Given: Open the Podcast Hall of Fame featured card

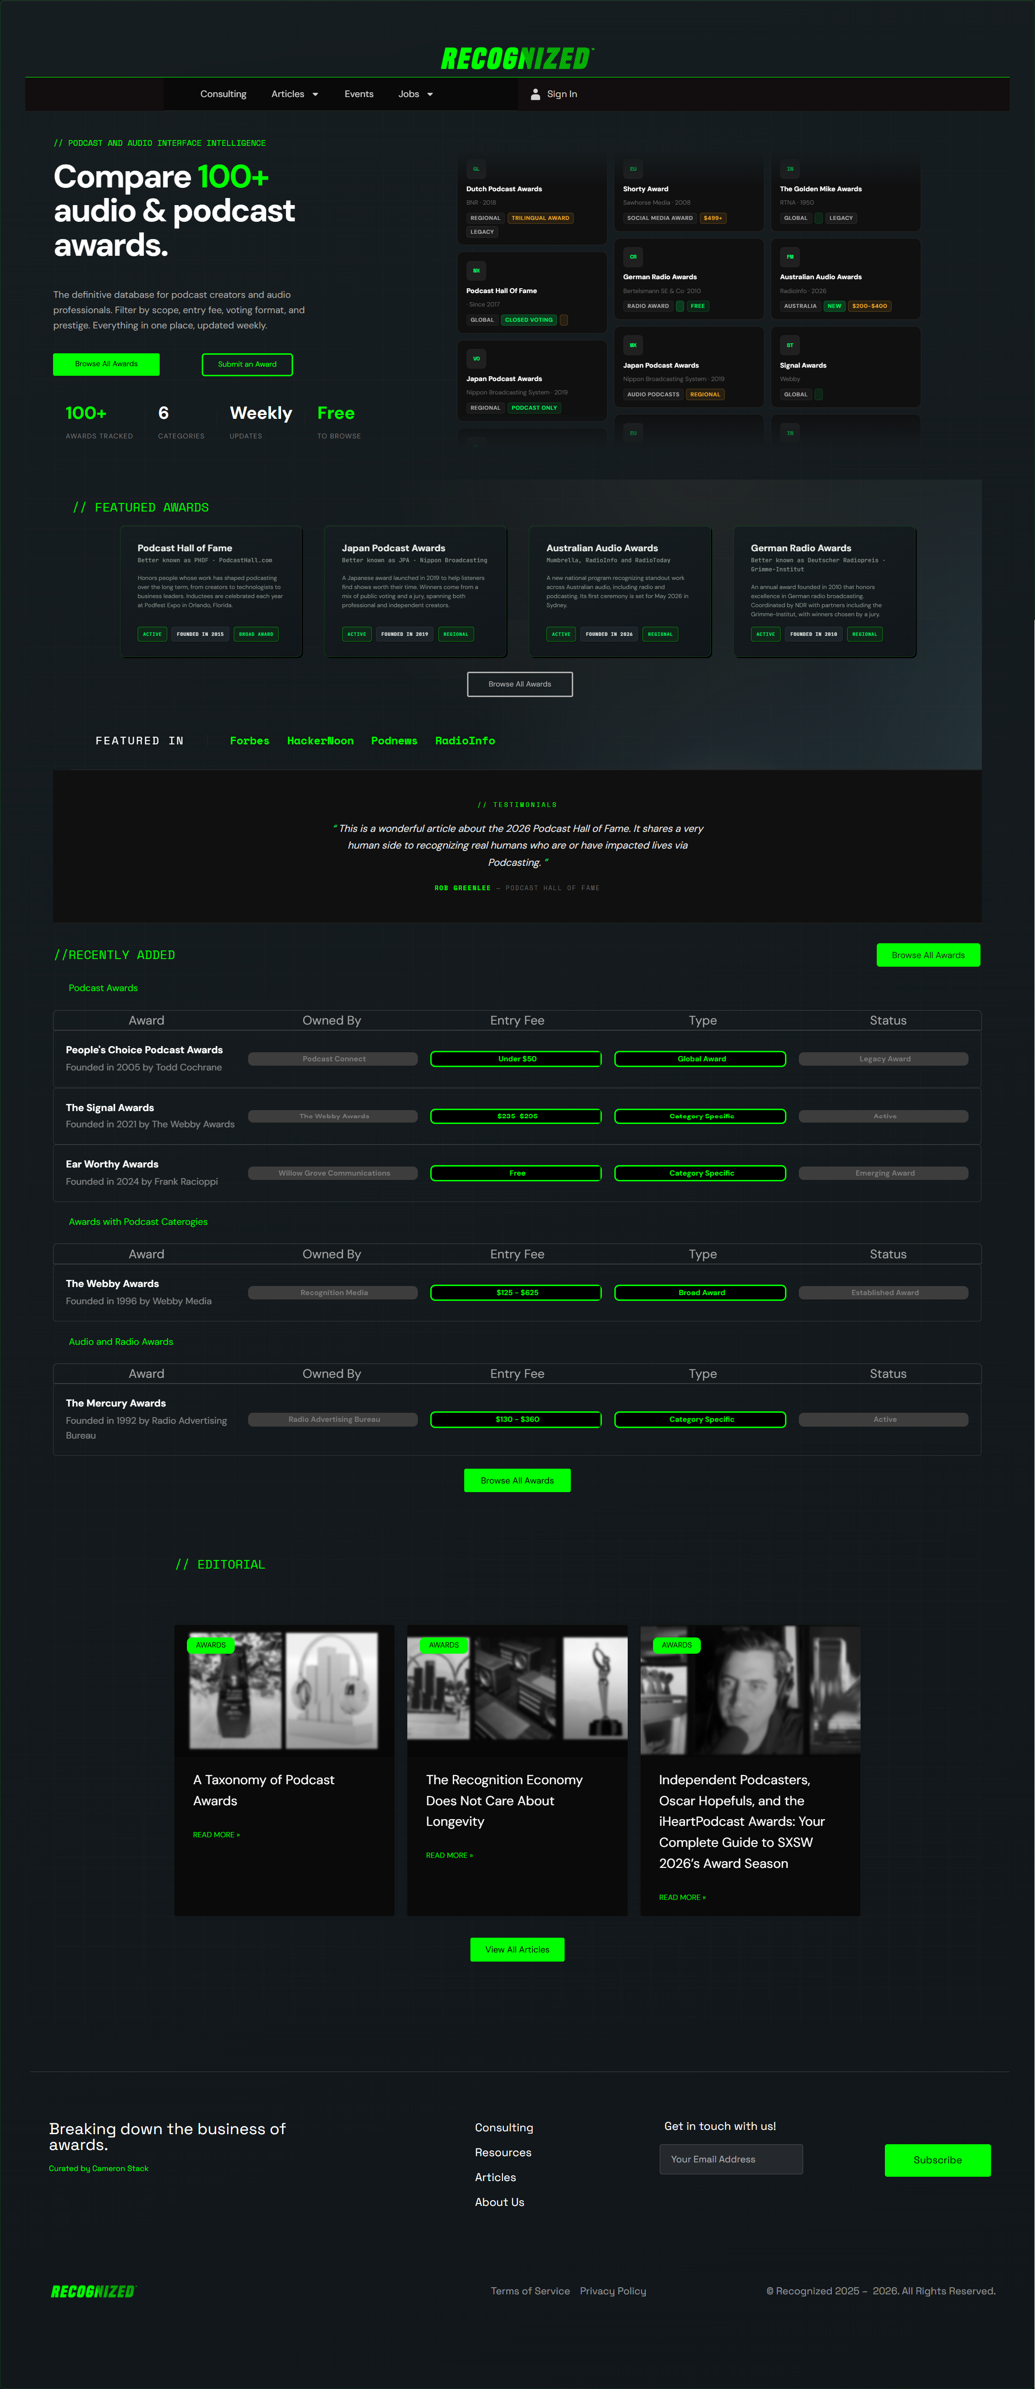Looking at the screenshot, I should click(211, 592).
